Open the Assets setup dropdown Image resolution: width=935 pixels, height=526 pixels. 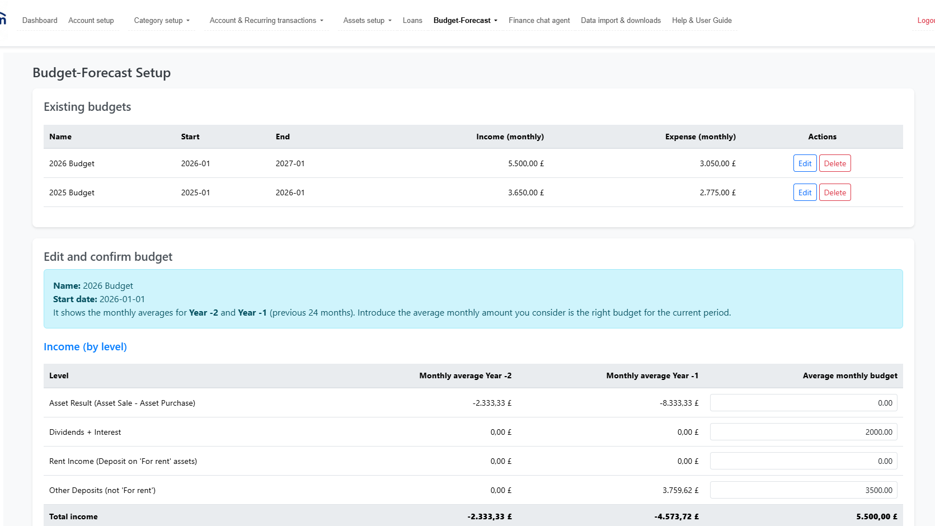[367, 20]
